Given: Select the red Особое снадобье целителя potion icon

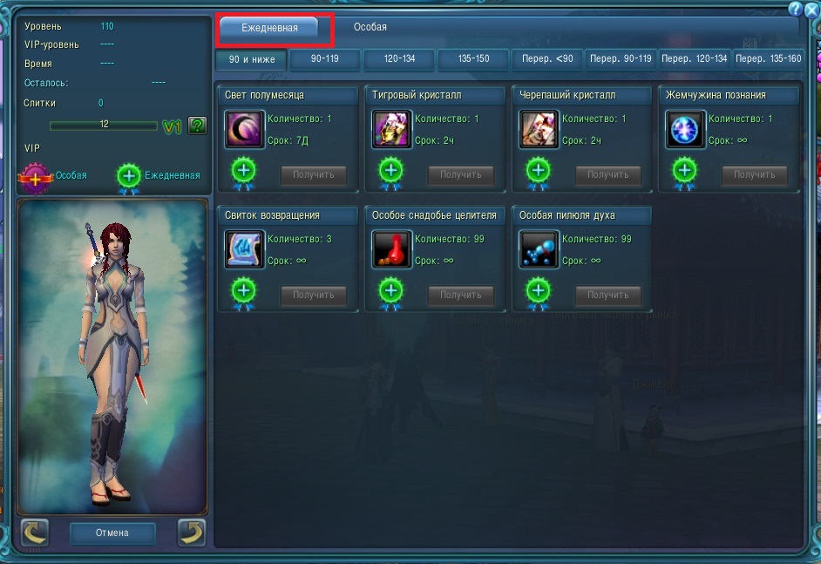Looking at the screenshot, I should (x=391, y=249).
